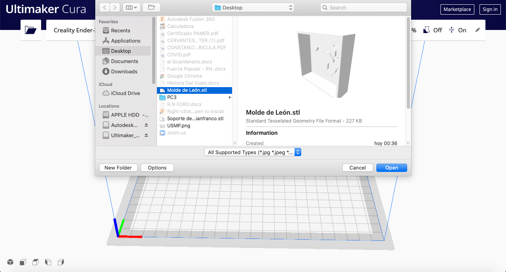Click the support Off setting in Cura

pos(433,30)
